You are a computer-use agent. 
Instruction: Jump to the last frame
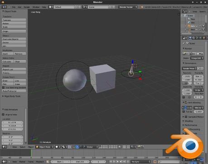pyautogui.click(x=128, y=162)
